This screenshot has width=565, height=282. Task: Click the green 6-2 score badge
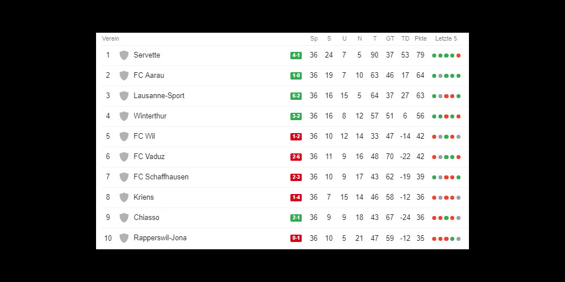[296, 96]
